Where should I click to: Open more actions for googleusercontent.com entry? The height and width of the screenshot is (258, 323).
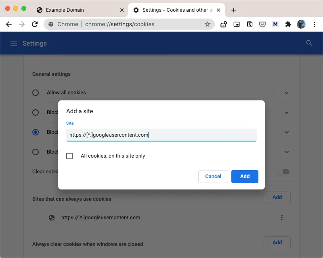point(282,218)
